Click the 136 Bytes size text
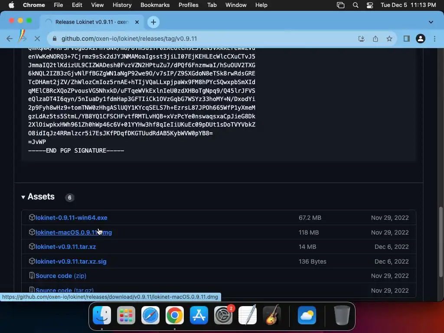 pos(312,261)
